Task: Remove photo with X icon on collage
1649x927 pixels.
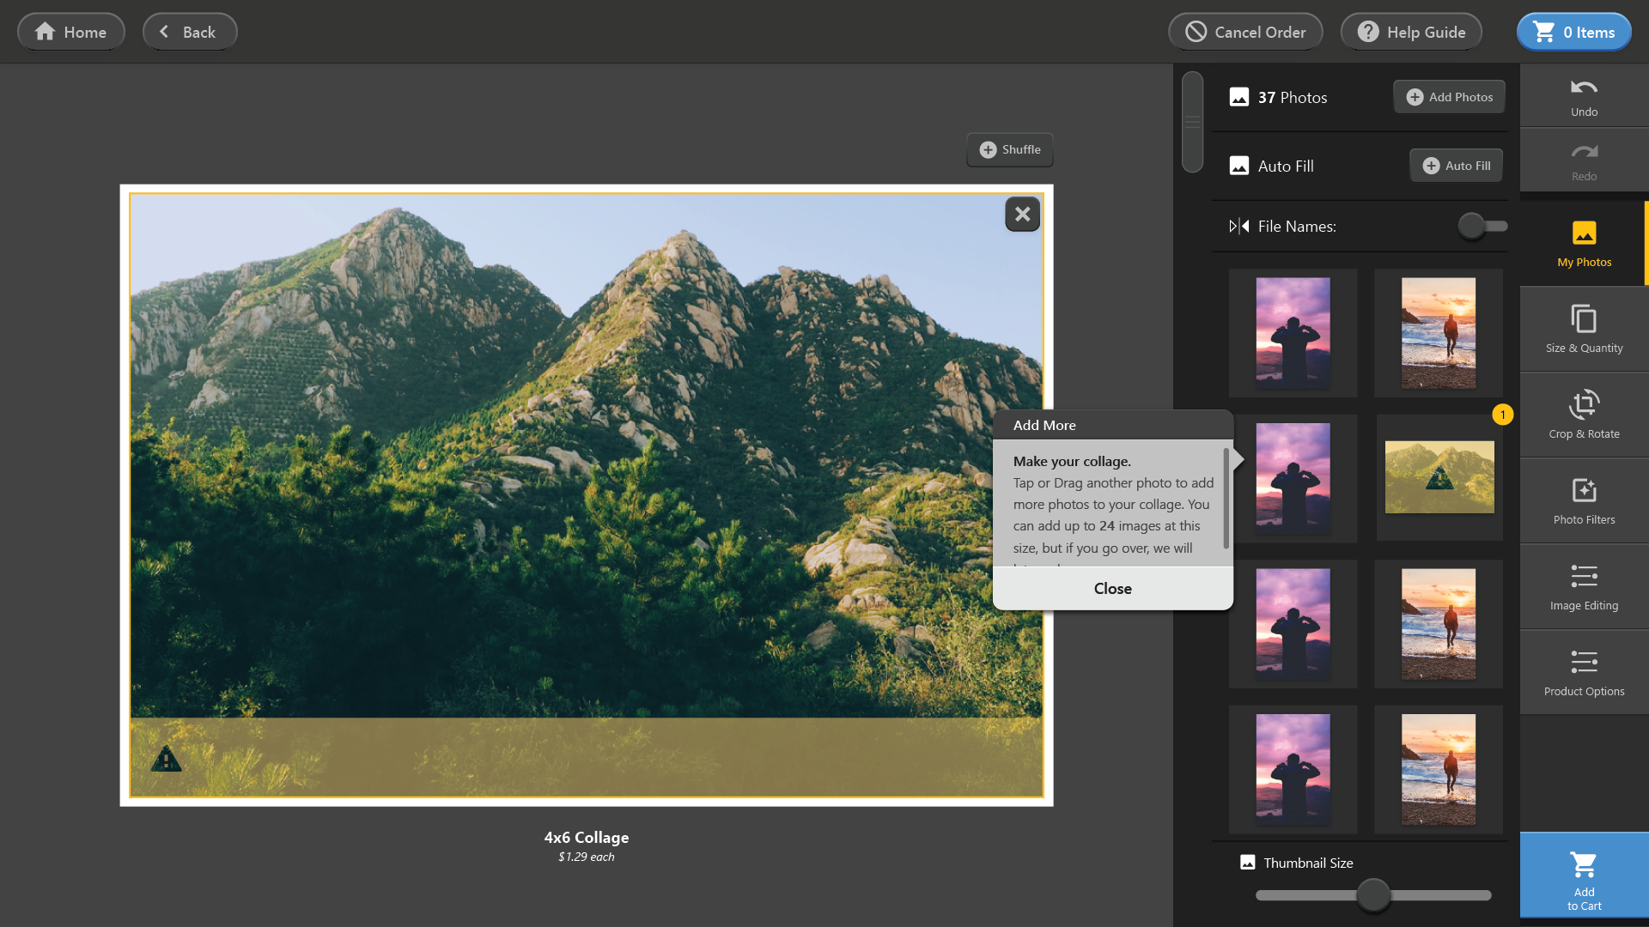Action: pyautogui.click(x=1022, y=215)
